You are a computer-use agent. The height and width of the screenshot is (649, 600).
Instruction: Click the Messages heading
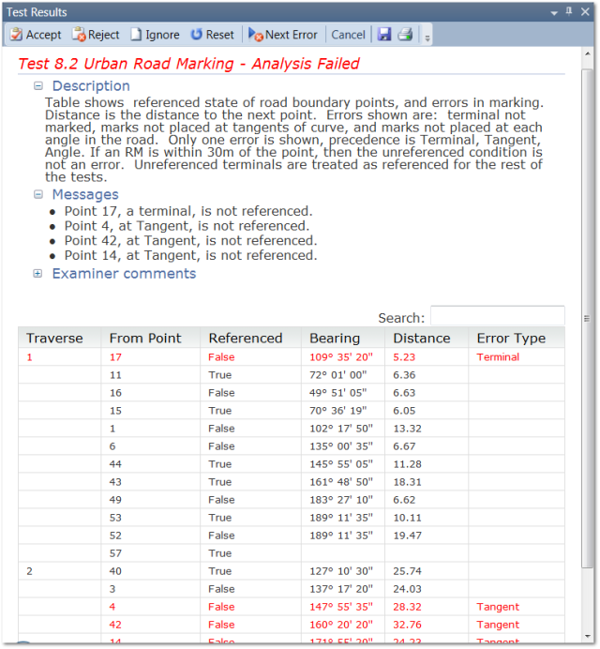85,194
